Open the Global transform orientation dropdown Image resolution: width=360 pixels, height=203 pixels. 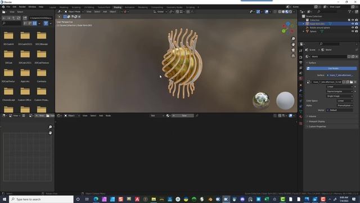point(160,12)
